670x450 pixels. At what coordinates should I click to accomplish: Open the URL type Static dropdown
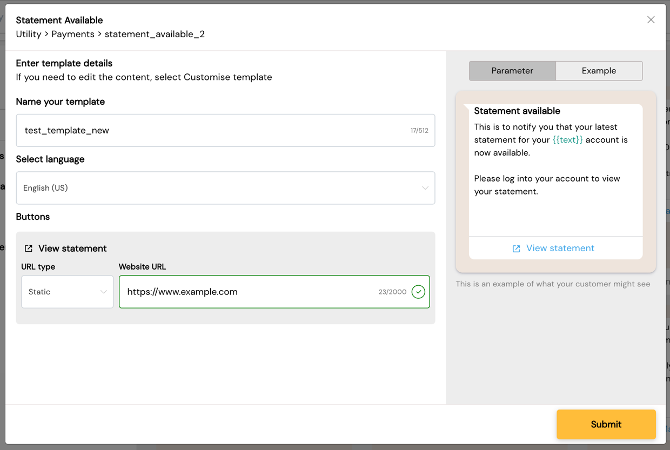tap(67, 292)
